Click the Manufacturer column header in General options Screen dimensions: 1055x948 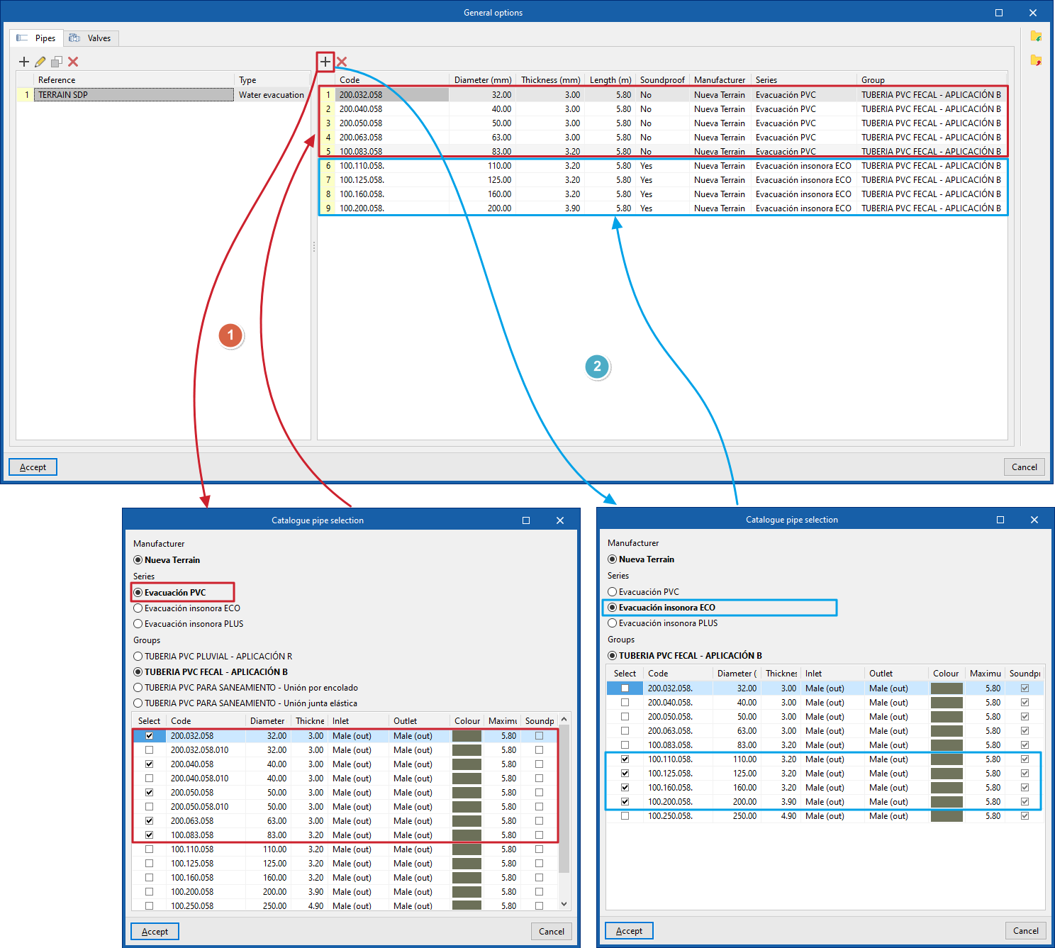[x=720, y=80]
